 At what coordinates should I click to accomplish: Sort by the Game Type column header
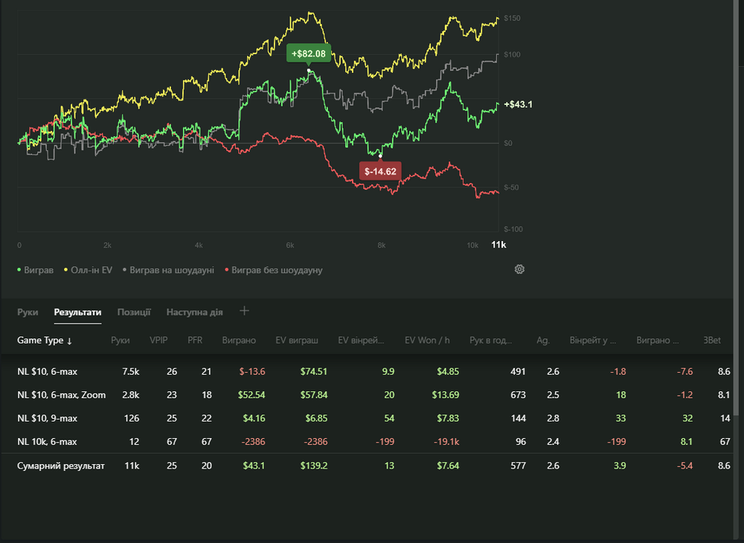[45, 341]
